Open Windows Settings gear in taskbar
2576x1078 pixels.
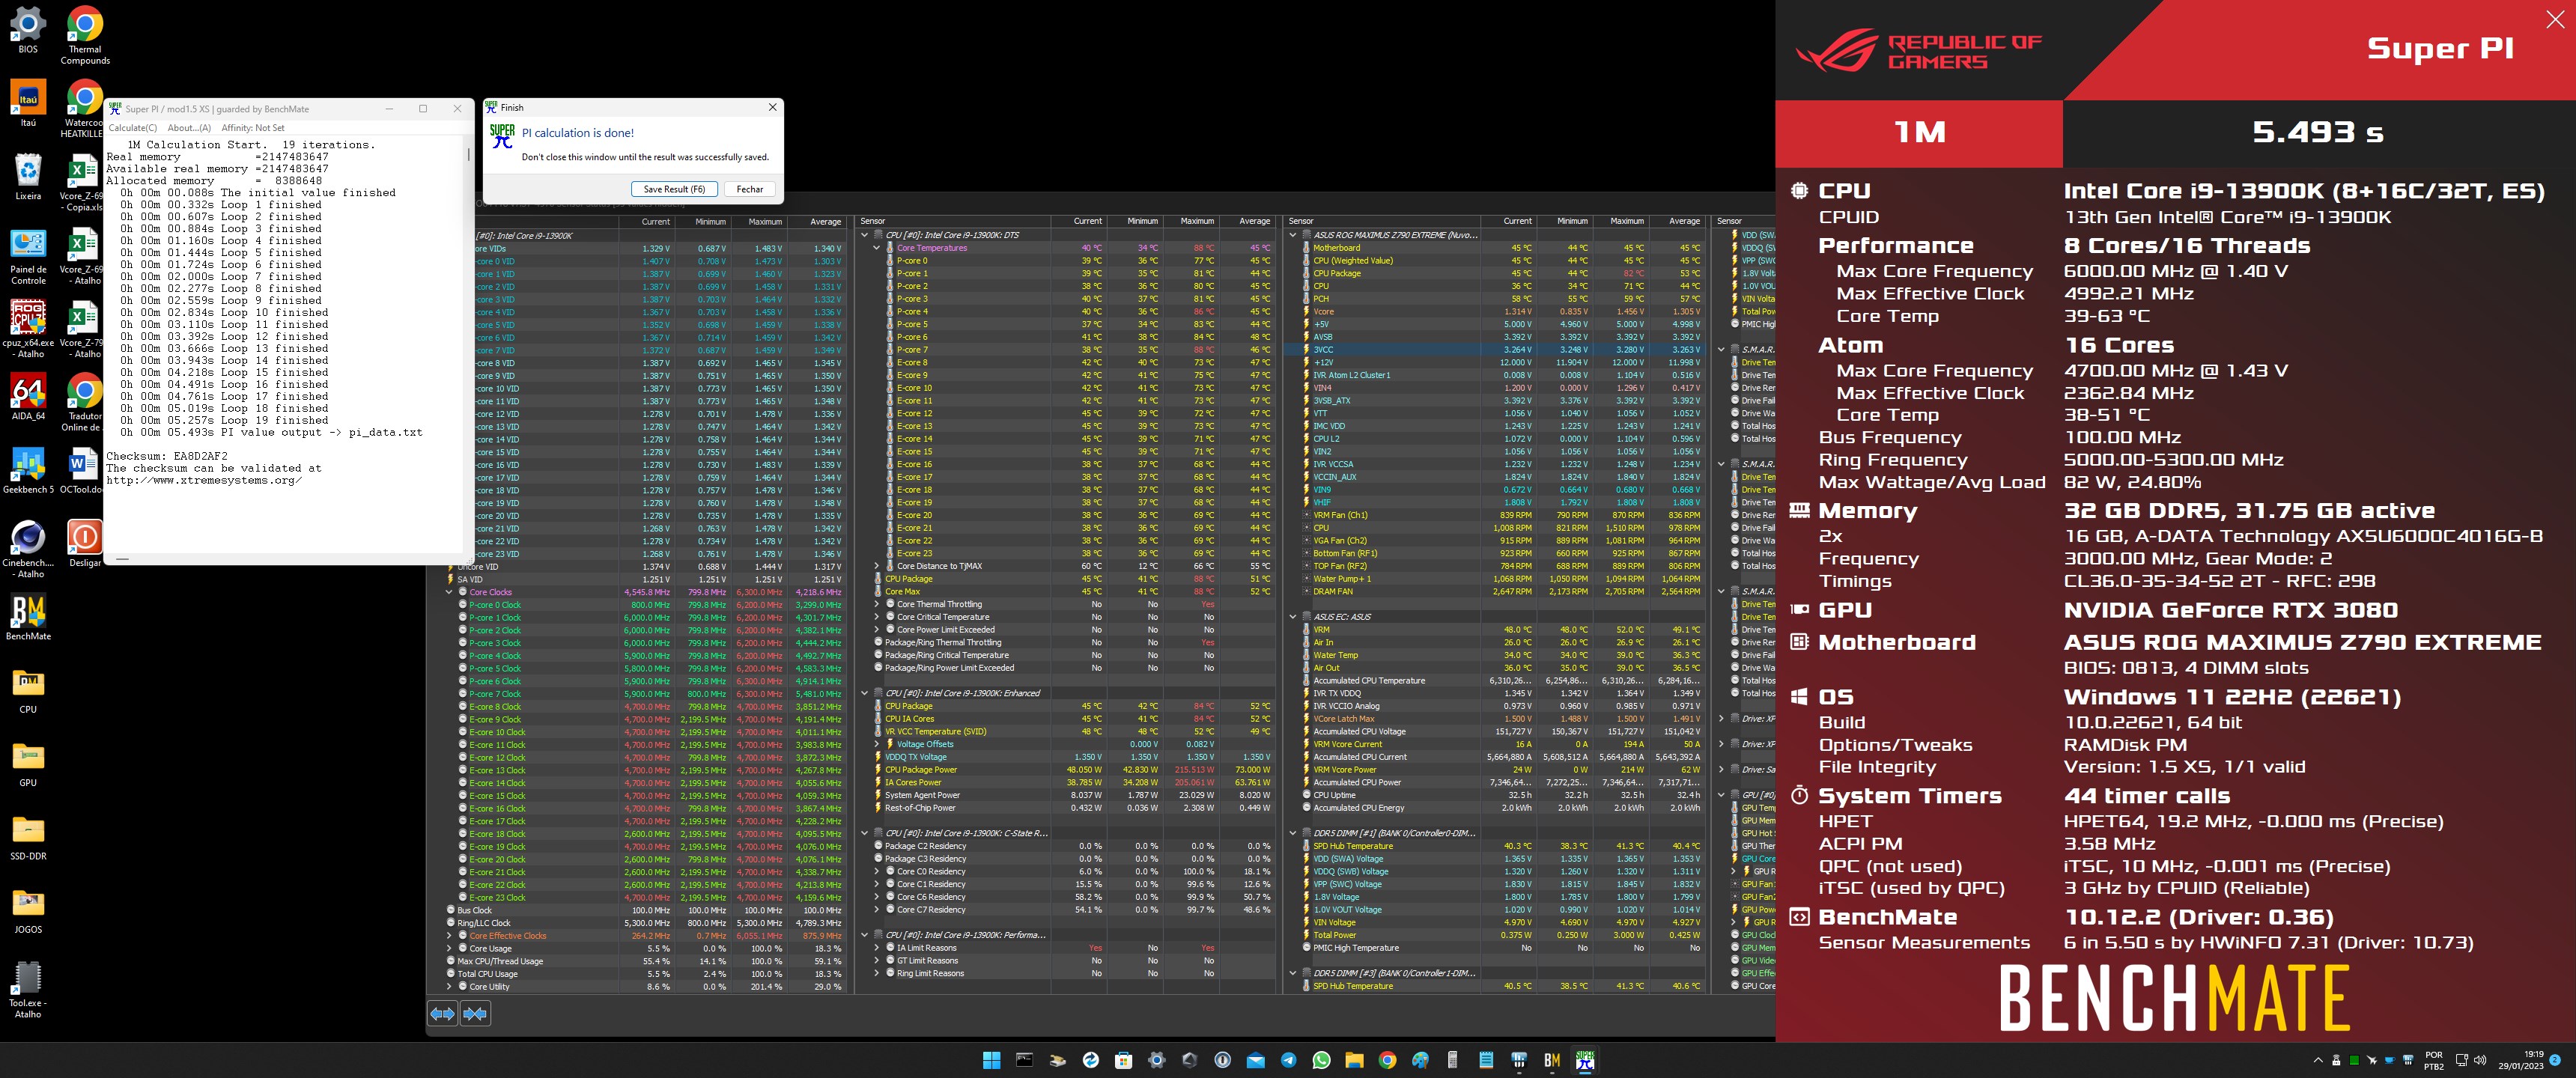[1156, 1060]
